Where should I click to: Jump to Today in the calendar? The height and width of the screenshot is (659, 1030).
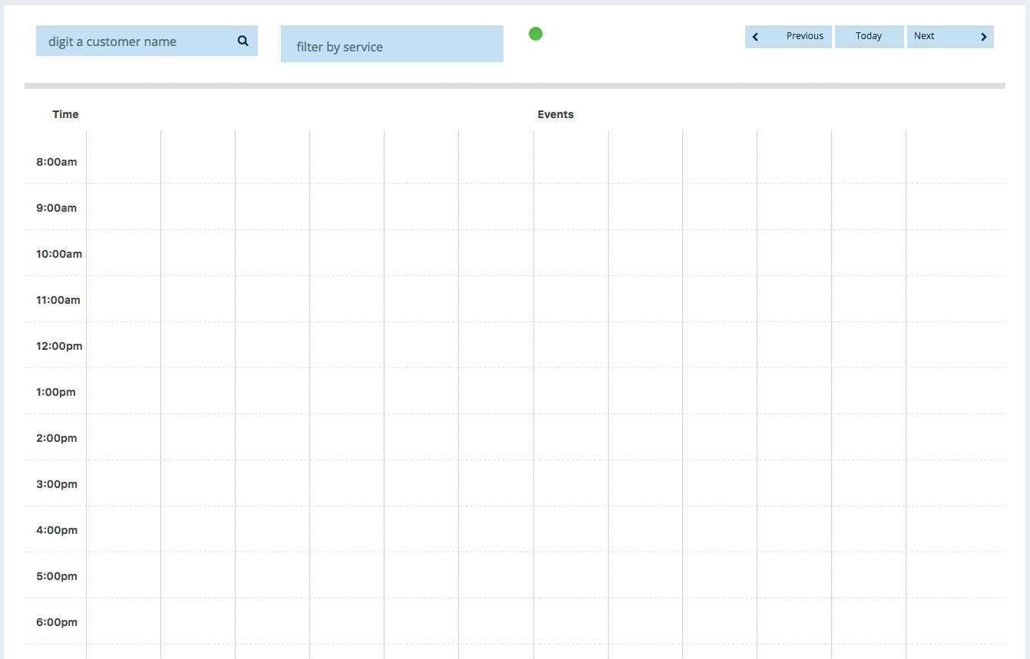pos(869,37)
